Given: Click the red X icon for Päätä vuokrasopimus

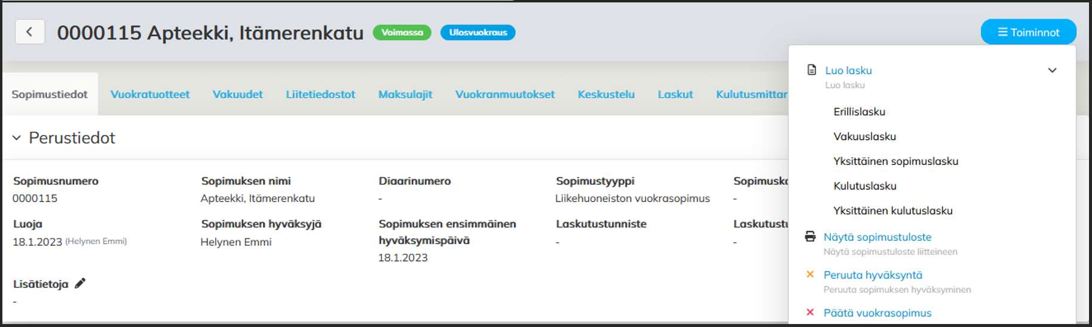Looking at the screenshot, I should pos(810,312).
